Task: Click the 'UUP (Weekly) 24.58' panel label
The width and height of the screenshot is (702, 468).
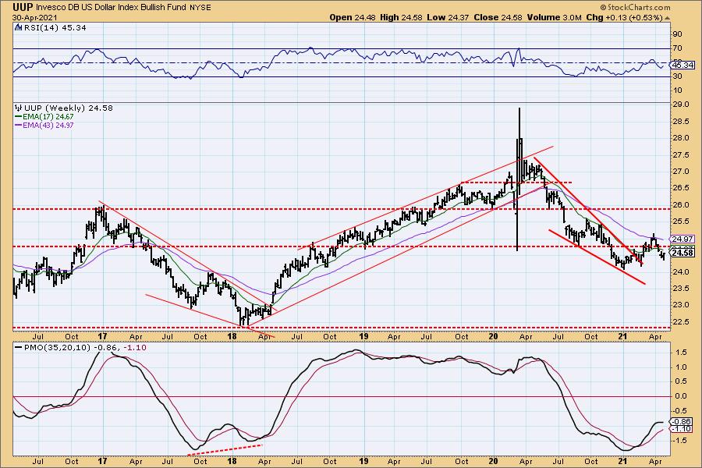Action: pyautogui.click(x=69, y=108)
